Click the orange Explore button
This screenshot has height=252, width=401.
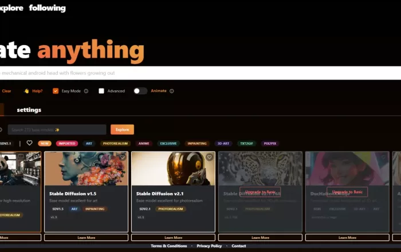pyautogui.click(x=122, y=130)
